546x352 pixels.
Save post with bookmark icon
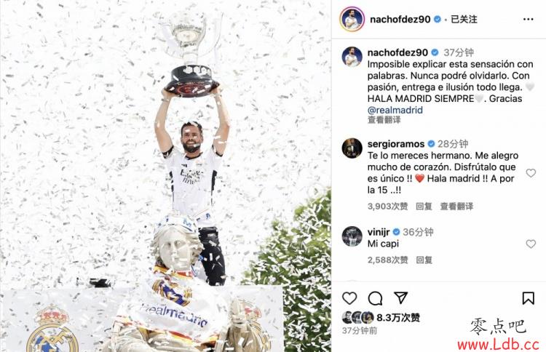point(528,298)
